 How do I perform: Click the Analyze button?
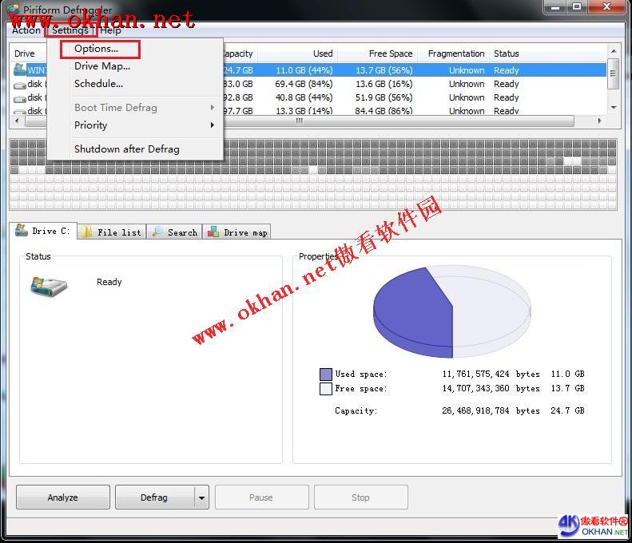(63, 497)
